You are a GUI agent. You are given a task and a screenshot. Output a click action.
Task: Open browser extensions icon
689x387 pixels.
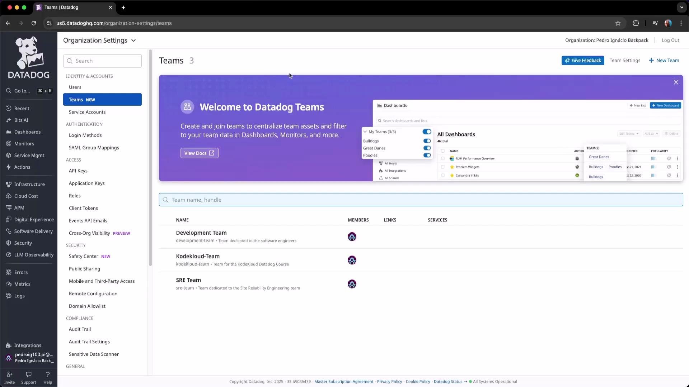(x=636, y=23)
